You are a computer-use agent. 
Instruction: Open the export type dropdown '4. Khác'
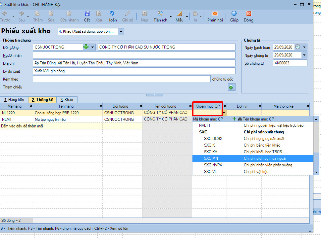point(121,32)
